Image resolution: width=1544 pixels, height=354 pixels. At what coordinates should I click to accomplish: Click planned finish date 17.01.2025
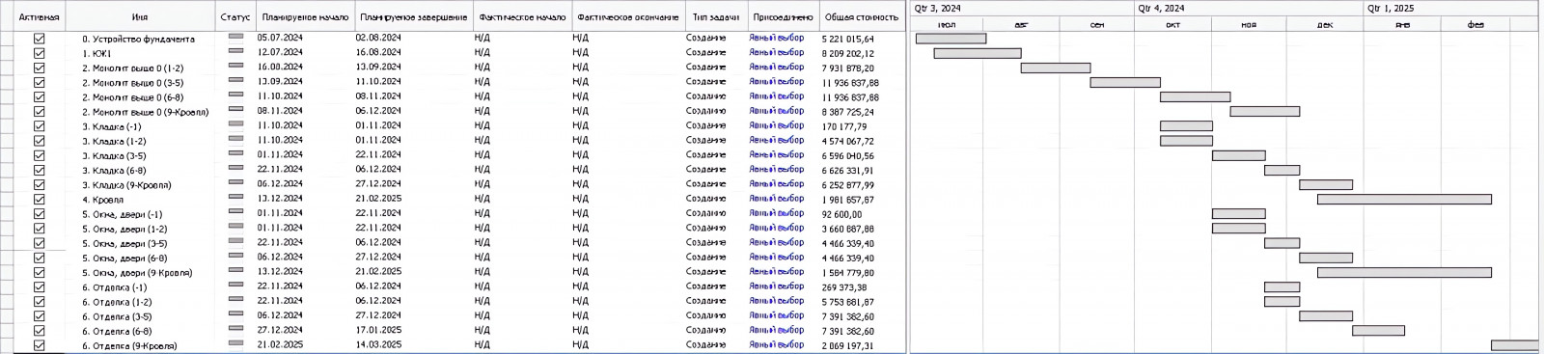coord(378,330)
